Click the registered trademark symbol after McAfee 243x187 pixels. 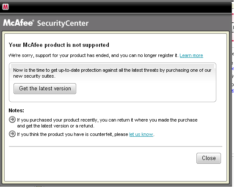point(33,21)
